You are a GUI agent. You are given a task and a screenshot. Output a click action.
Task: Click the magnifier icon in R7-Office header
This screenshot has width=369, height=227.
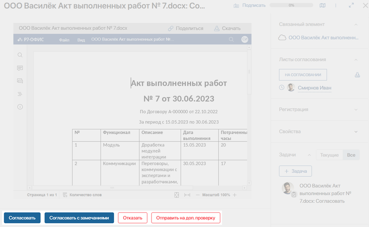(231, 40)
